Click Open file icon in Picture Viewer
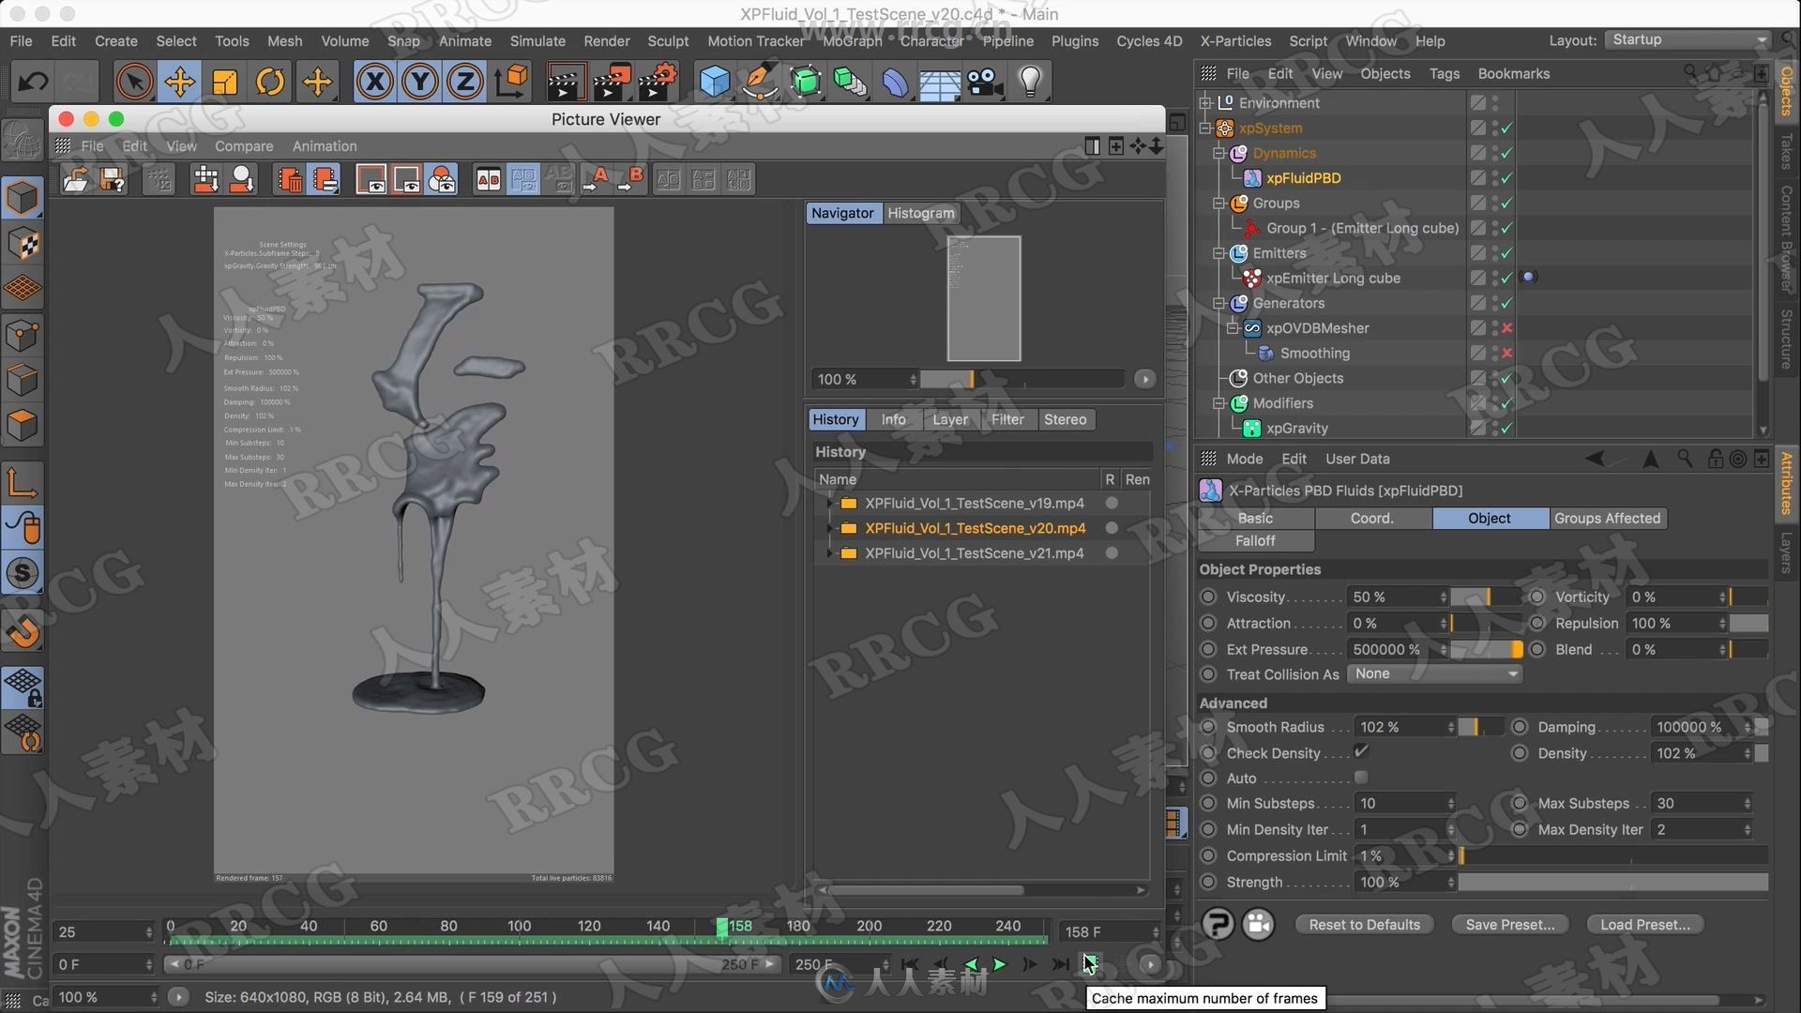The image size is (1801, 1013). 75,179
